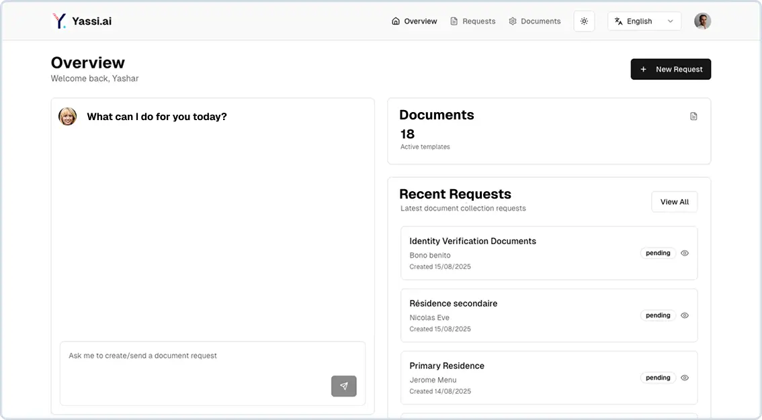Click 'What can I do for you today?' heading
The height and width of the screenshot is (420, 762).
point(157,117)
